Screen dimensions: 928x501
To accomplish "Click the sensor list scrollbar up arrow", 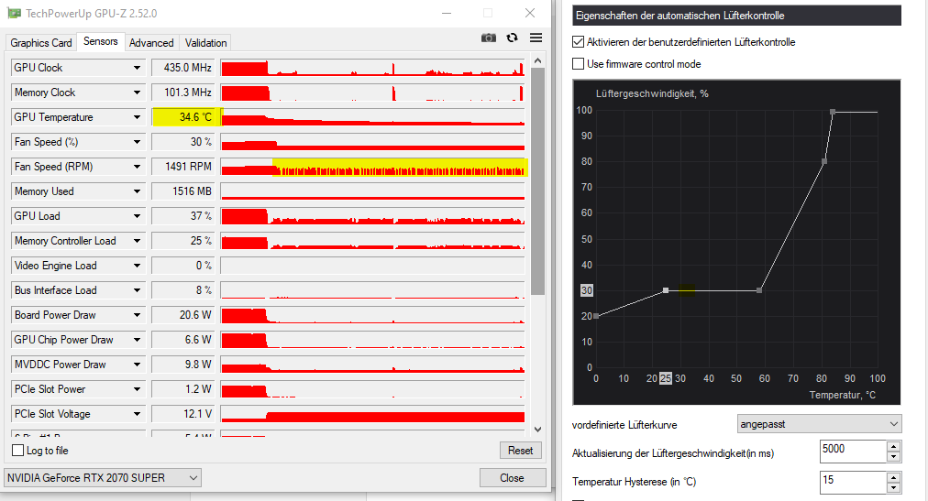I will click(x=537, y=60).
